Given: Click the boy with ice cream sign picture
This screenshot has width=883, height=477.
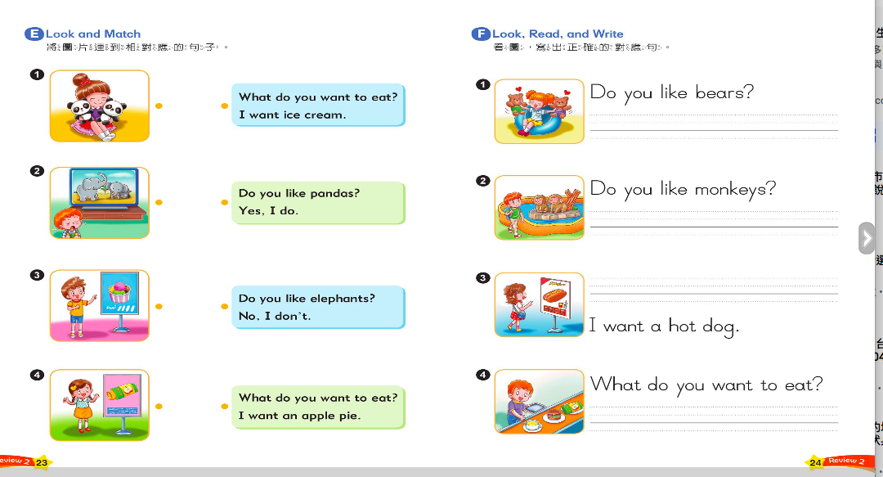Looking at the screenshot, I should (x=99, y=307).
